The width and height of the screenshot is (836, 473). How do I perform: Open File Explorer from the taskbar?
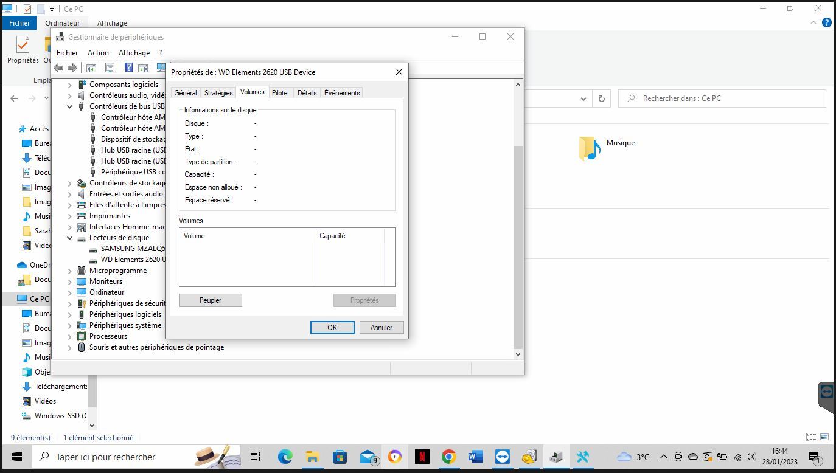pos(312,457)
